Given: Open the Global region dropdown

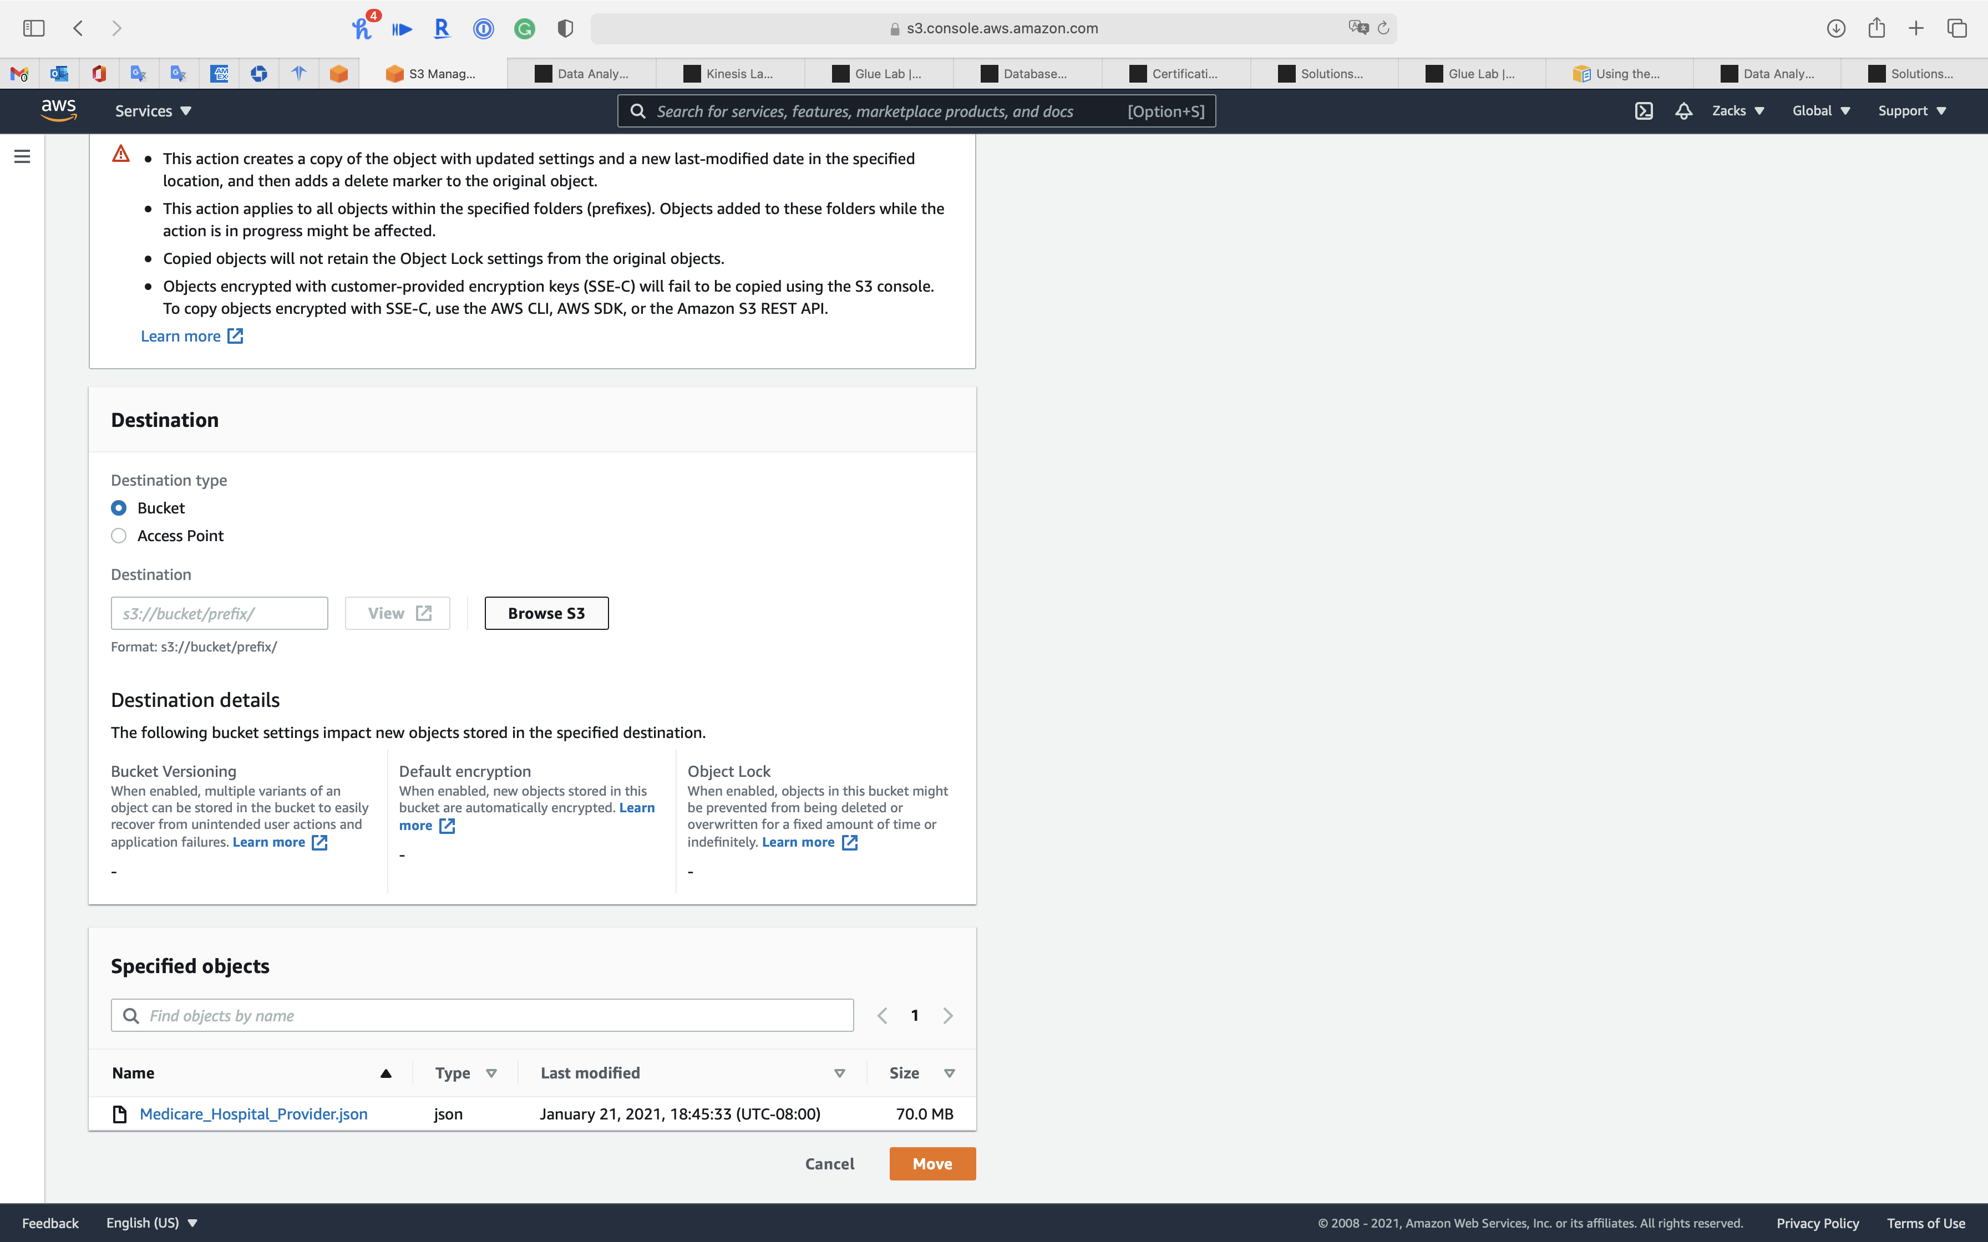Looking at the screenshot, I should pyautogui.click(x=1820, y=111).
